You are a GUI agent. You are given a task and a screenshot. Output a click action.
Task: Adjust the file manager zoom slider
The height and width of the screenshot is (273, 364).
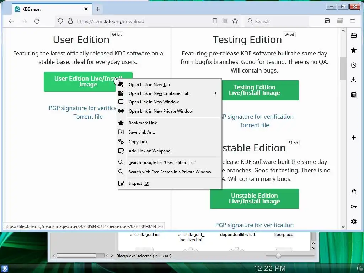[278, 256]
